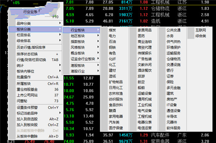Image resolution: width=216 pixels, height=143 pixels.
Task: Select 煤炭 industry sector
Action: (112, 30)
